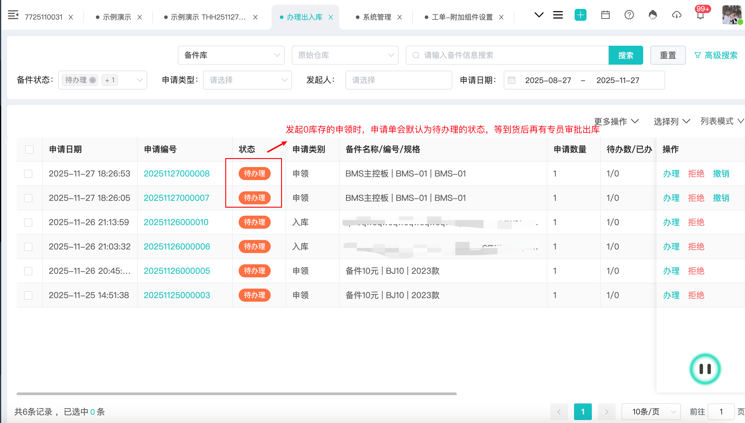Expand the 备件库 dropdown

[231, 55]
